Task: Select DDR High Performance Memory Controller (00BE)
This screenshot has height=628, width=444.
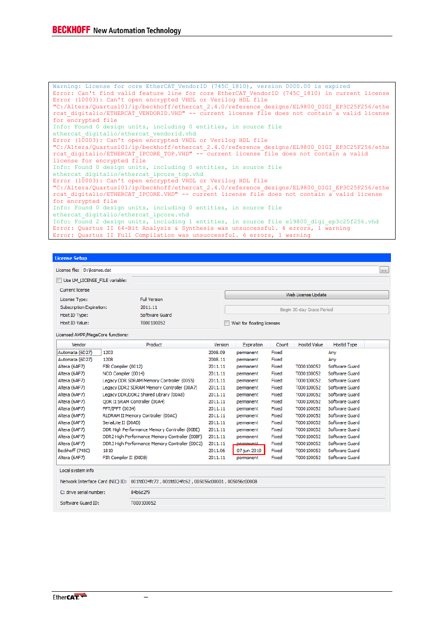Action: click(x=222, y=430)
